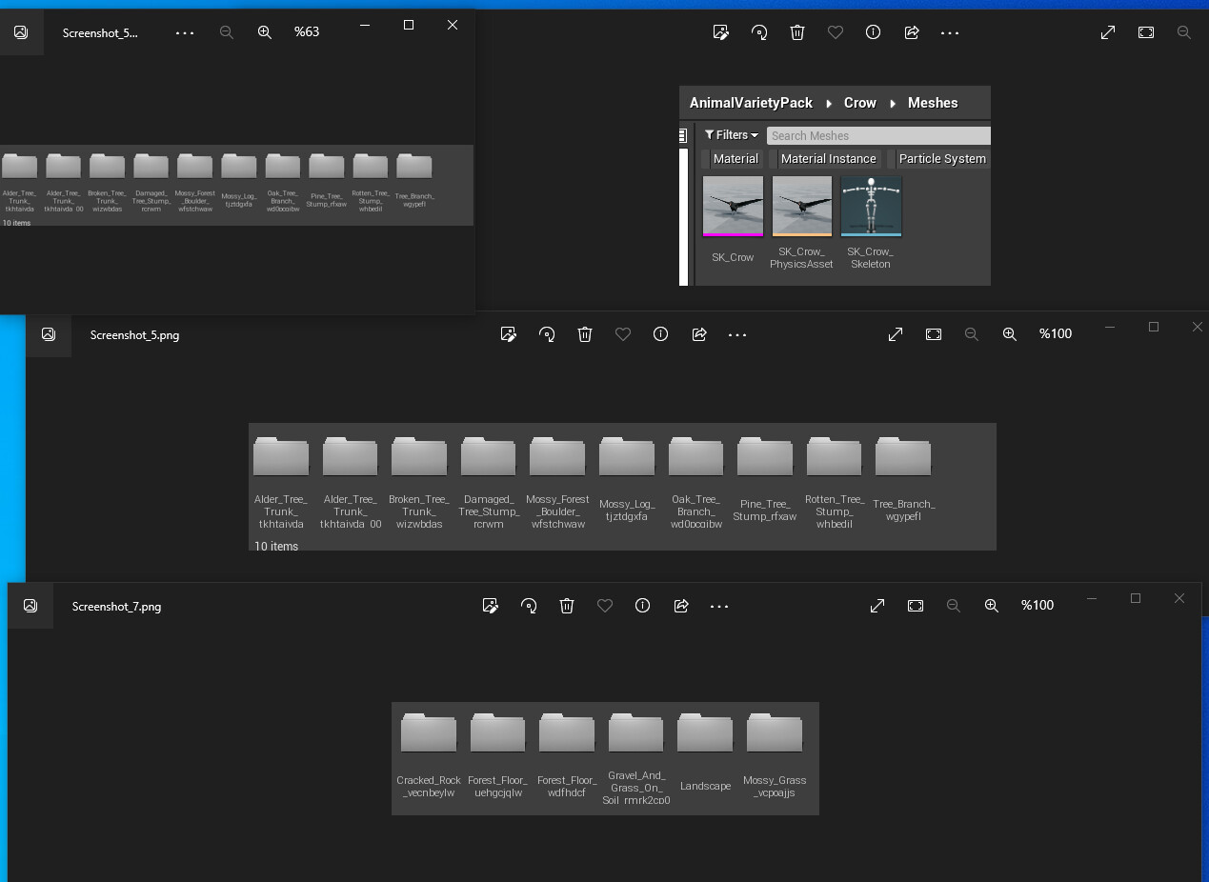1209x882 pixels.
Task: Zoom out in the Screenshot_7.png window
Action: click(954, 606)
